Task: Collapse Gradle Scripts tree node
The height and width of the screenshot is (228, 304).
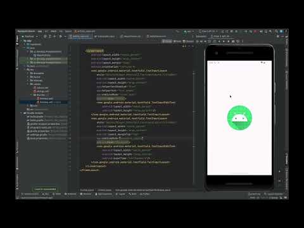Action: coord(22,113)
